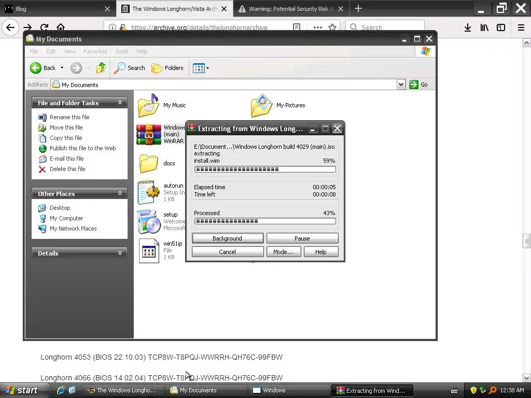Screen dimensions: 531x398
Task: Open My Computer from Other Places
Action: coord(66,218)
